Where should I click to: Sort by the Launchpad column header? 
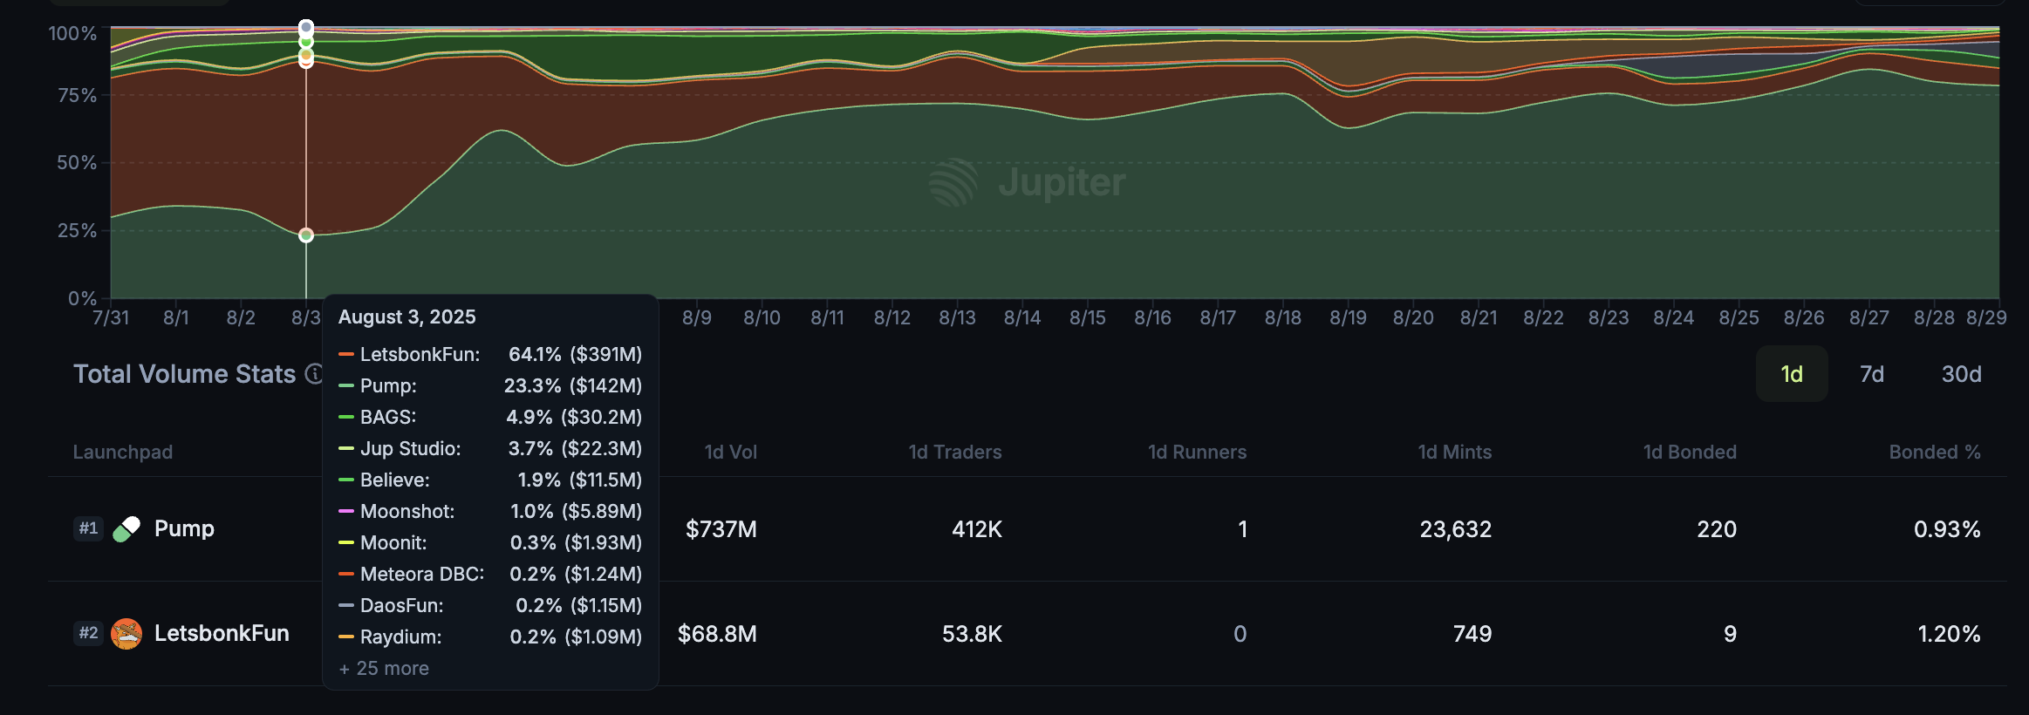coord(123,452)
